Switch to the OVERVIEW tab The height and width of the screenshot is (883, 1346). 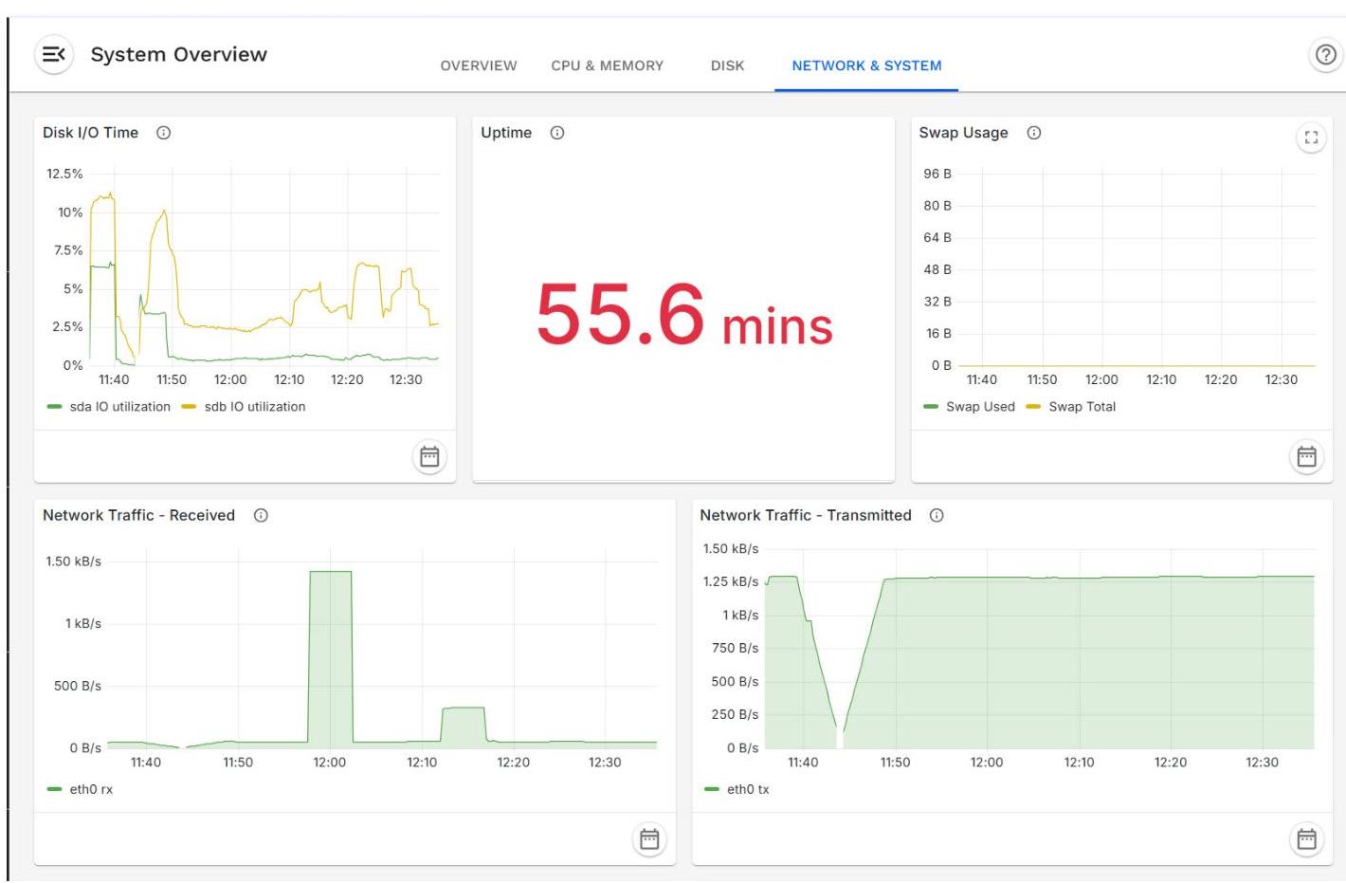[x=479, y=65]
